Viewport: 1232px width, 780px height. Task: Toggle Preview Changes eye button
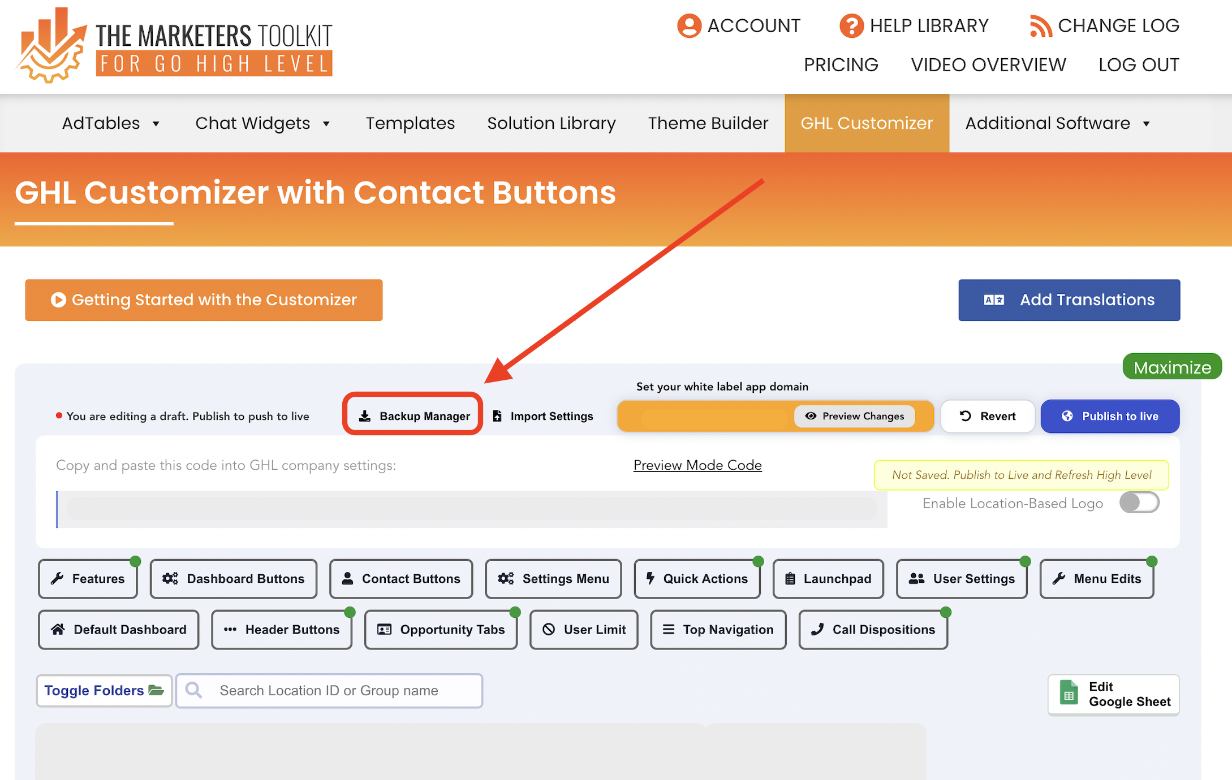855,416
